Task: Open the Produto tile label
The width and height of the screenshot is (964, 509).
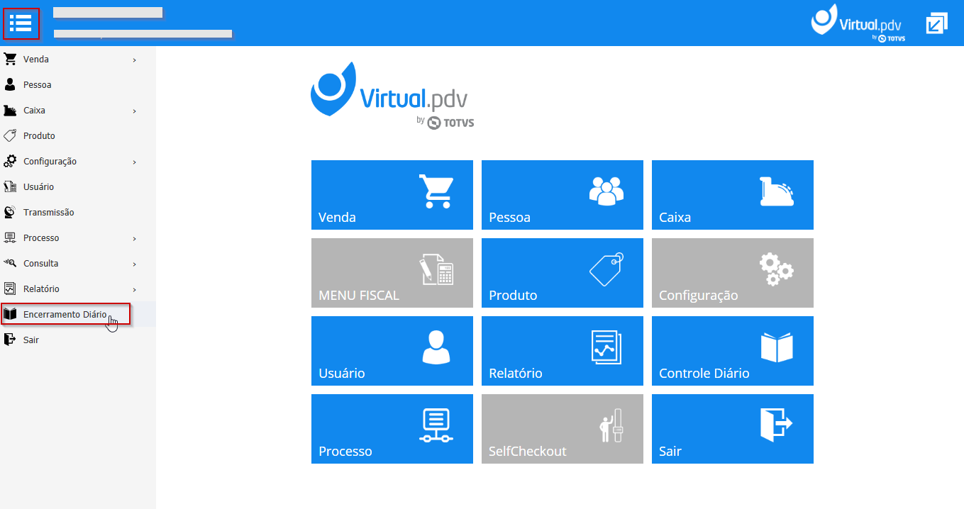Action: (513, 296)
